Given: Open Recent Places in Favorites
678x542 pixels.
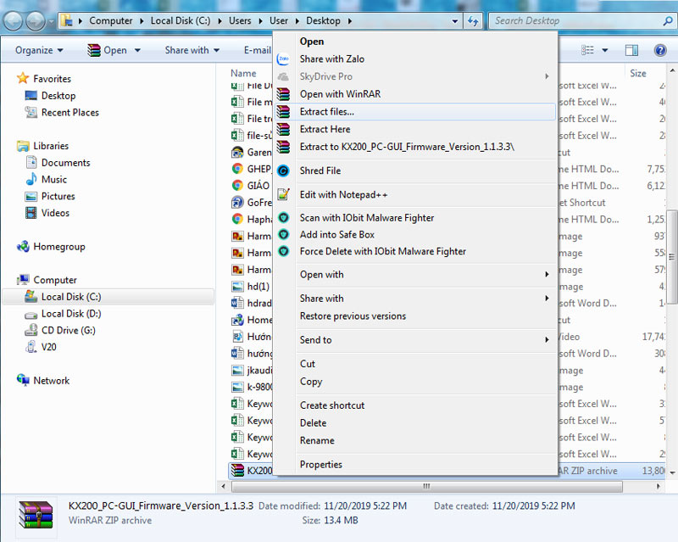Looking at the screenshot, I should click(x=69, y=112).
